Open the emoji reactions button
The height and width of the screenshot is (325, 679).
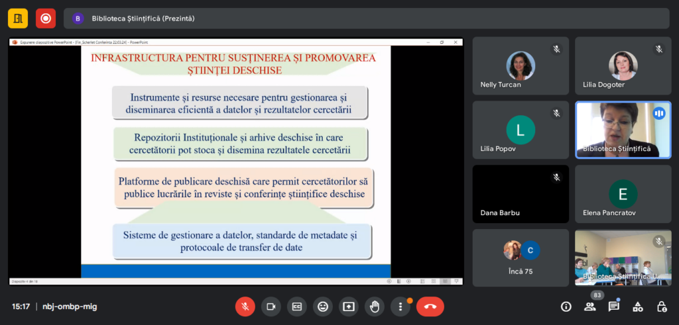coord(323,306)
